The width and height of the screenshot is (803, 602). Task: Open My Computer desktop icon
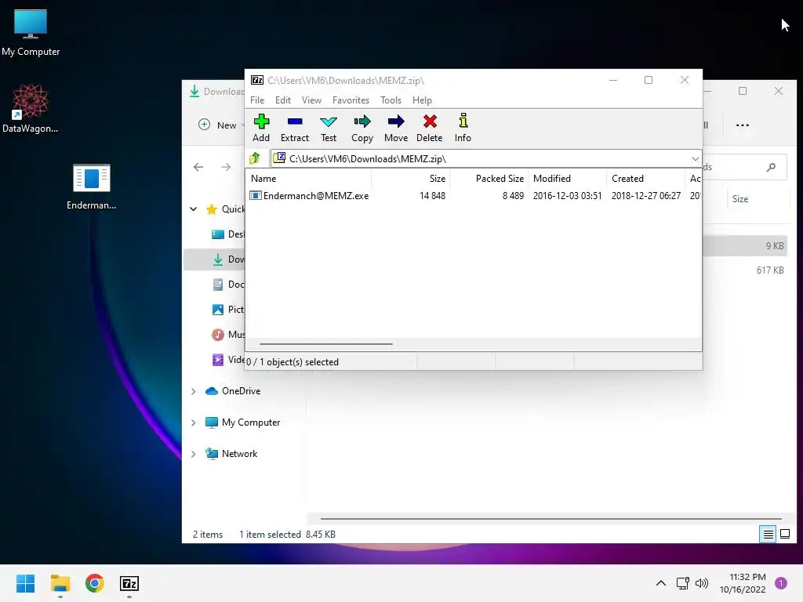coord(31,32)
